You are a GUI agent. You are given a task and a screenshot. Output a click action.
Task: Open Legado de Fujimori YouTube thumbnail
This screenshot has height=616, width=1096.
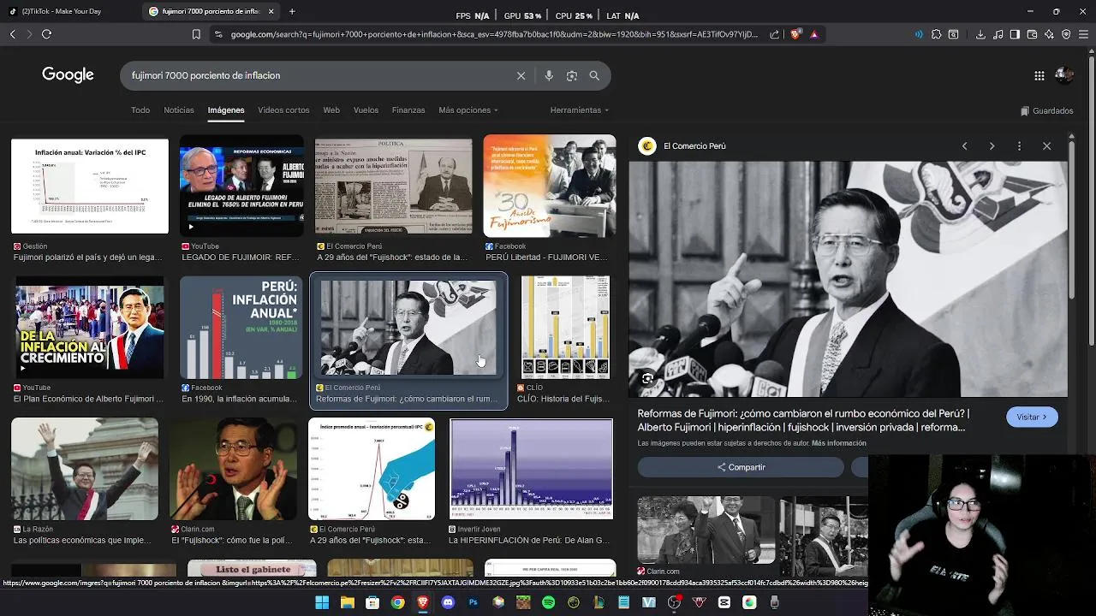(241, 186)
